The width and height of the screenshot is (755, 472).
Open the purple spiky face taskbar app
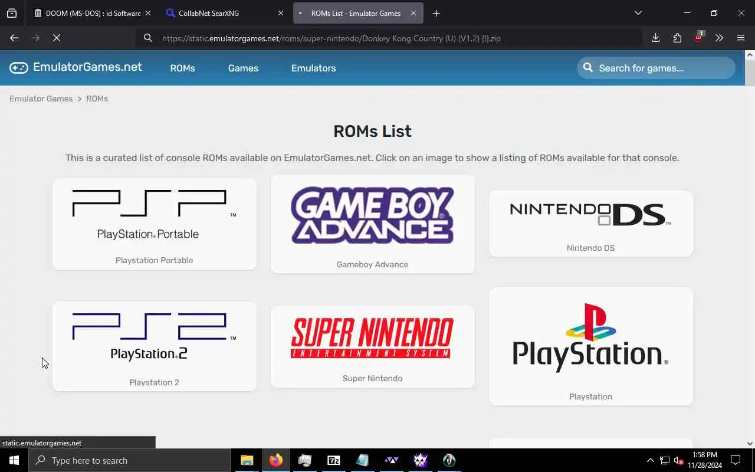[x=420, y=460]
